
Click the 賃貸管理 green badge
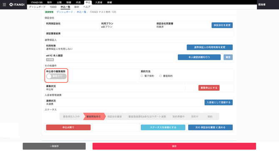click(x=49, y=12)
